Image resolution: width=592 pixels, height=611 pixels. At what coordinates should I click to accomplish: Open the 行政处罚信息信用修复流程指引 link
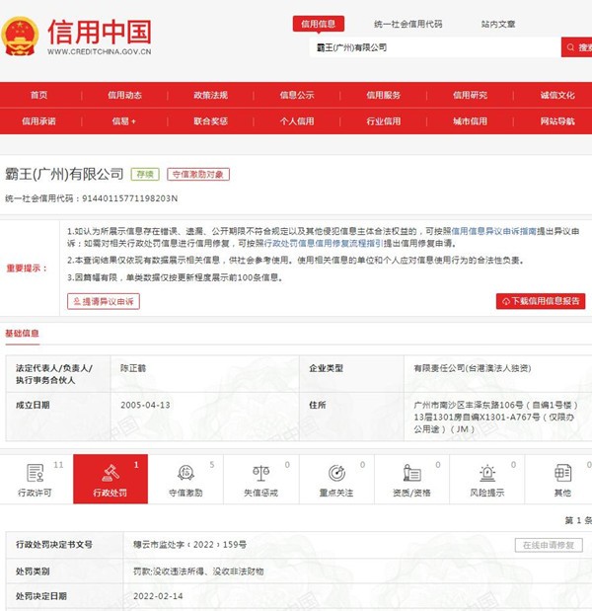click(x=324, y=243)
